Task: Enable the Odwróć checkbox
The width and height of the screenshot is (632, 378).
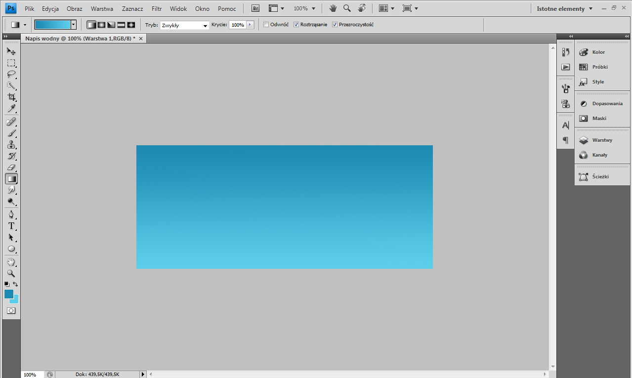Action: coord(266,25)
